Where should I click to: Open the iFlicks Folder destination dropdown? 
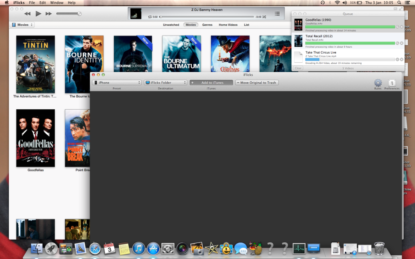(165, 83)
